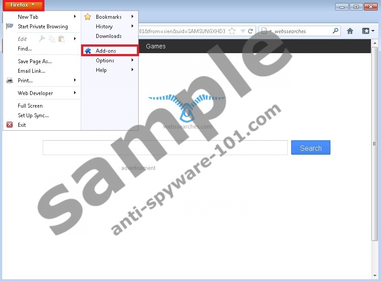Click the Games navigation link

tap(156, 46)
